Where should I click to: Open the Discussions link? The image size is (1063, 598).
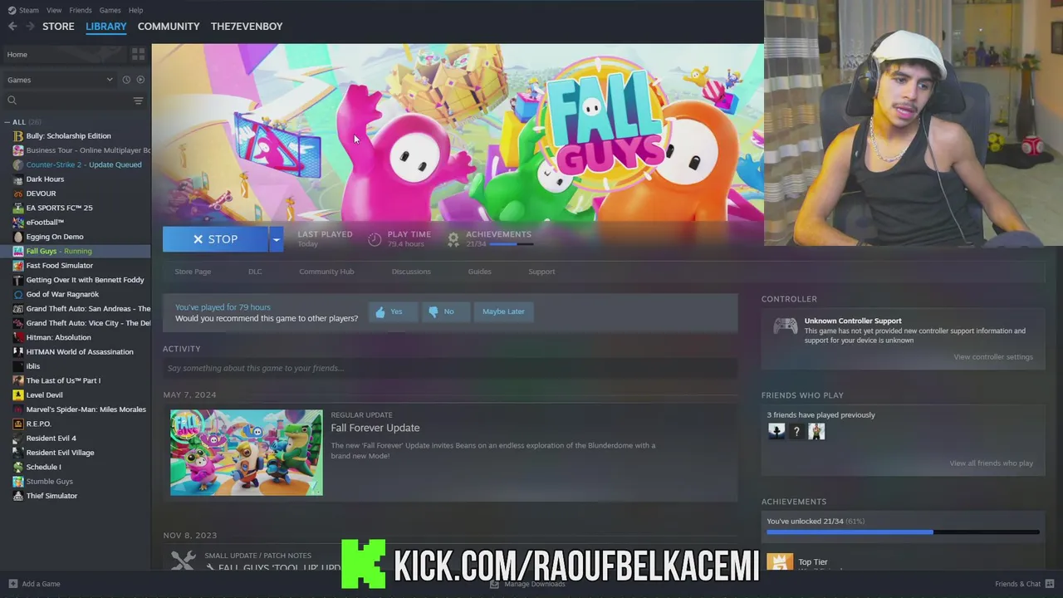point(411,272)
